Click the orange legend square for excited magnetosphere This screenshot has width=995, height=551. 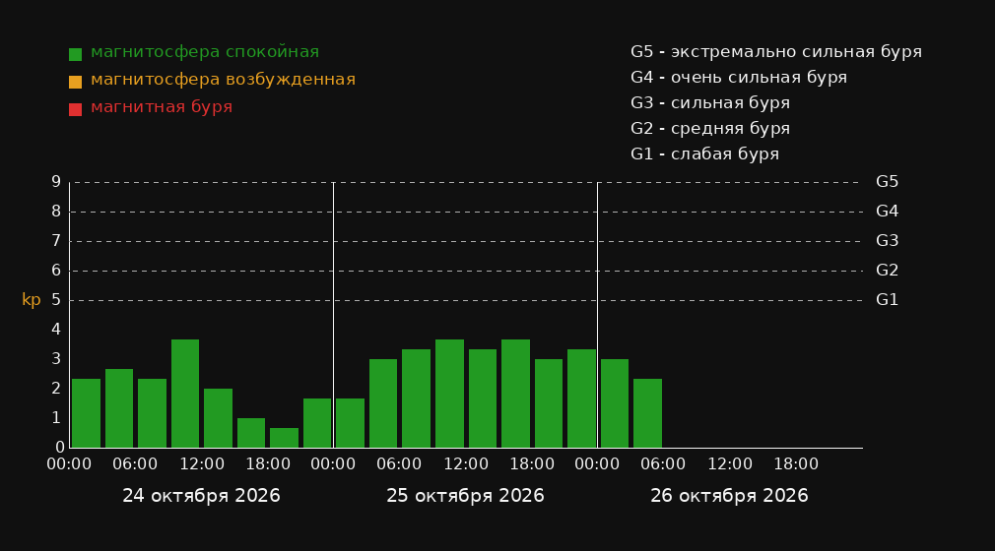76,82
